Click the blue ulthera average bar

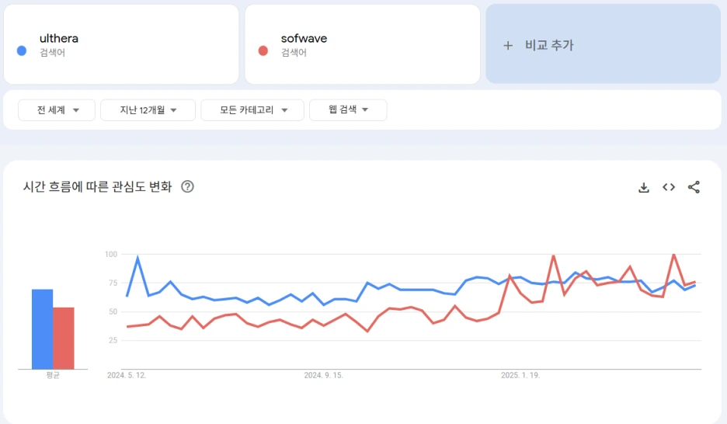[42, 329]
